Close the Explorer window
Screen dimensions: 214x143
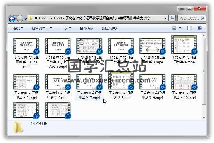[200, 8]
